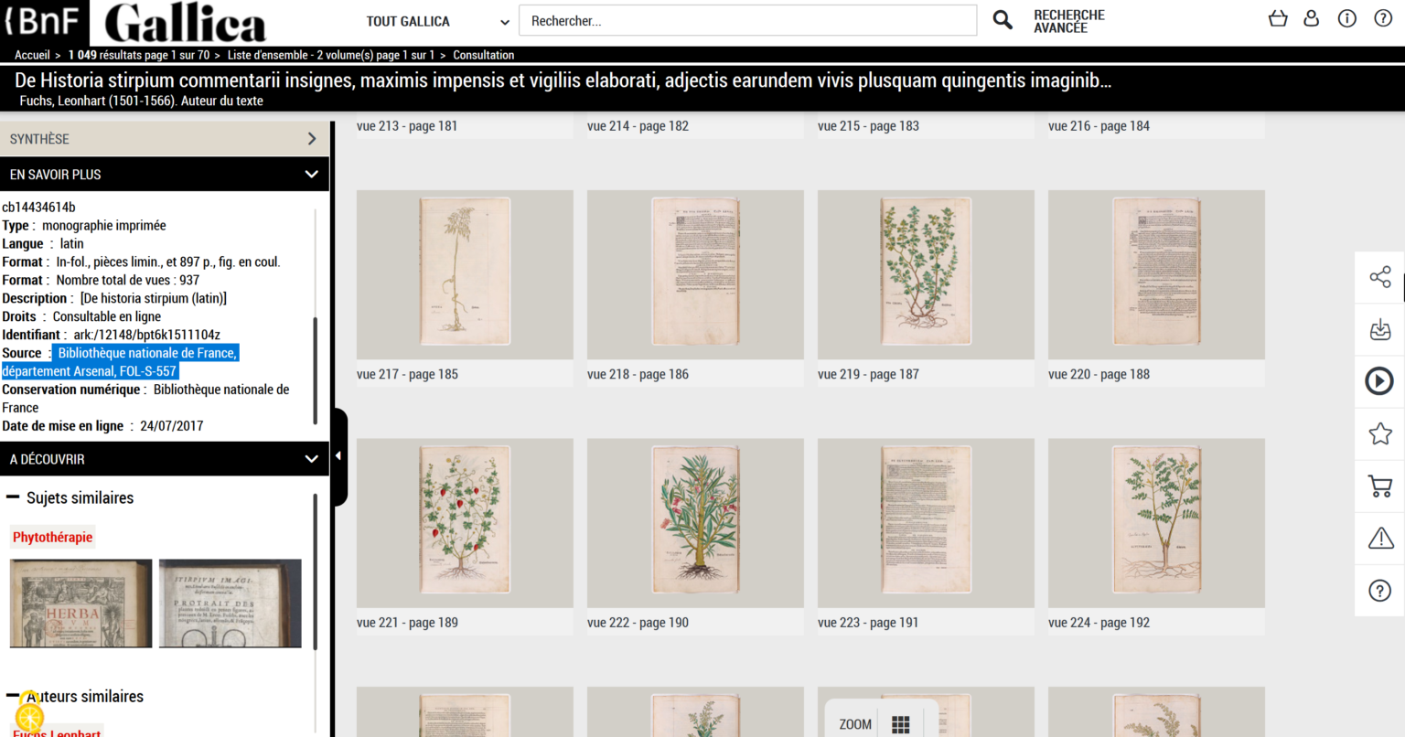The width and height of the screenshot is (1405, 737).
Task: Expand the SYNTHÈSE panel
Action: coord(311,138)
